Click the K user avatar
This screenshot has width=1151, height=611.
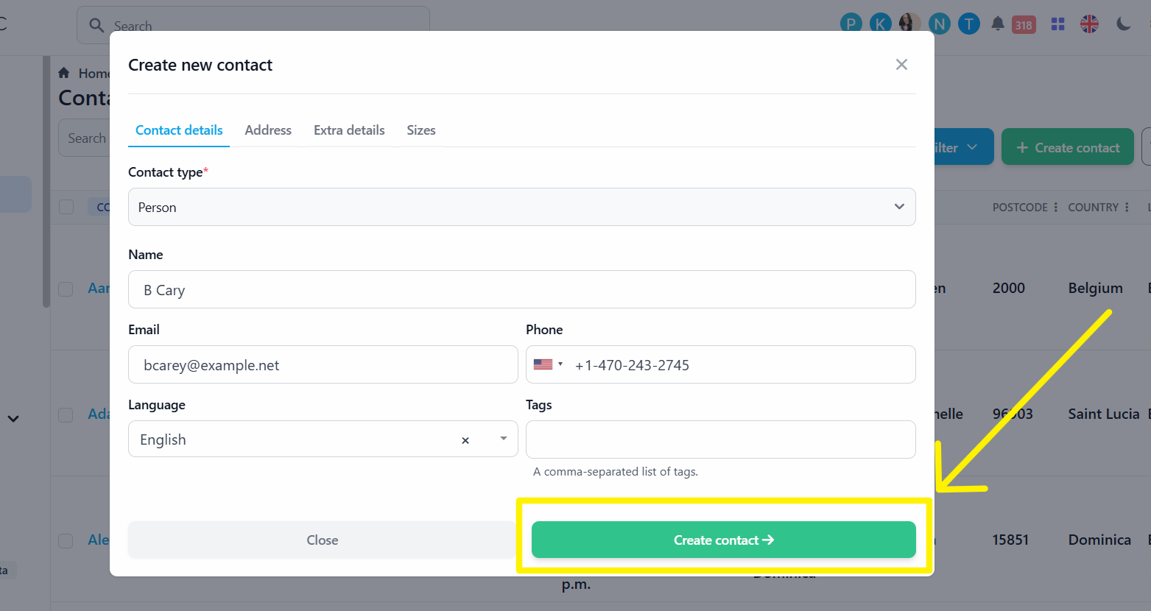pyautogui.click(x=881, y=24)
